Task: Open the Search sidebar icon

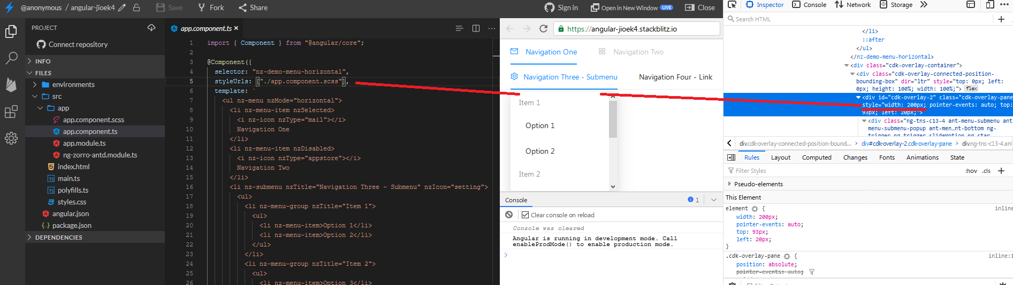Action: click(x=11, y=58)
